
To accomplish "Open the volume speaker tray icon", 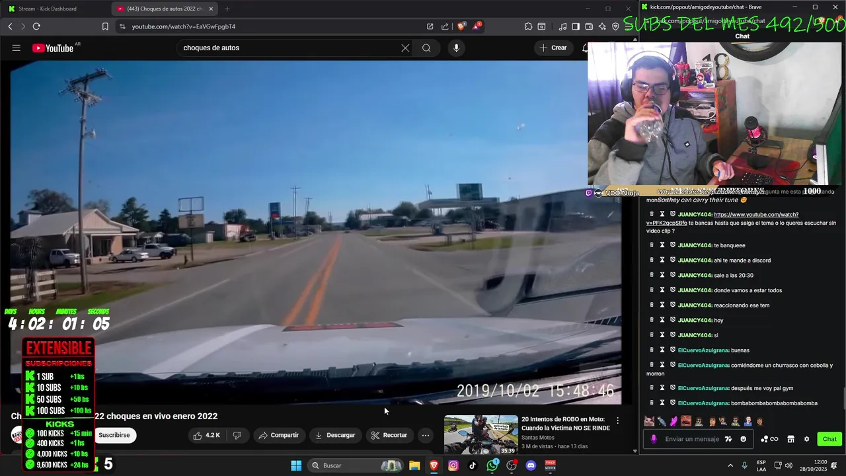I will (789, 465).
